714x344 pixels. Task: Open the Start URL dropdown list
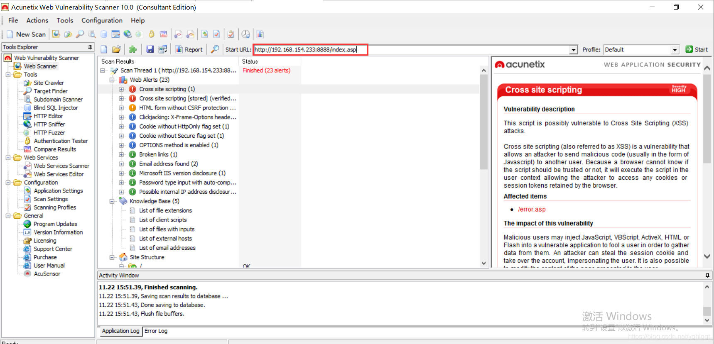pyautogui.click(x=574, y=50)
